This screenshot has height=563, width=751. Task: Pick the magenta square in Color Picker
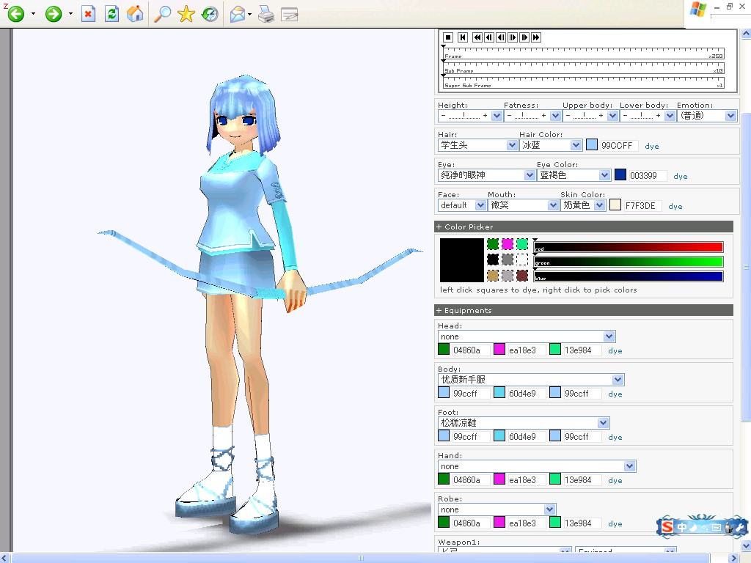pos(508,244)
